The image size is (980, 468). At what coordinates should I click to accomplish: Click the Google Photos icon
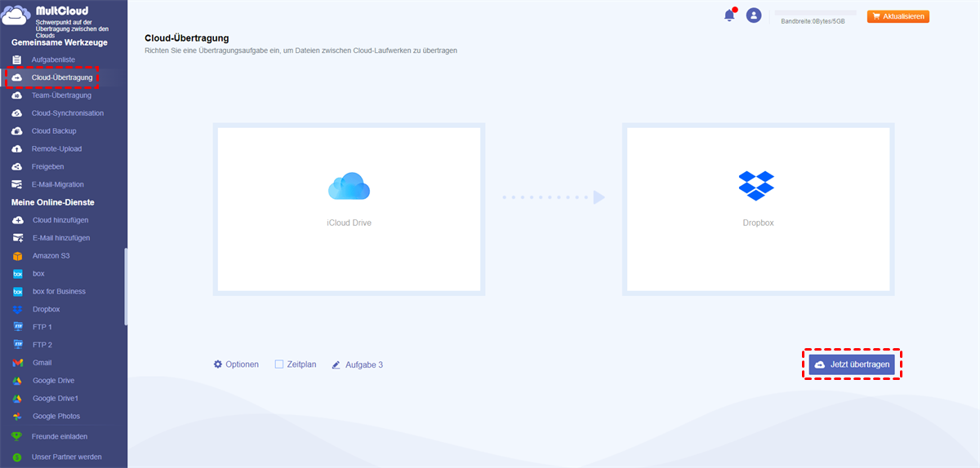(17, 416)
